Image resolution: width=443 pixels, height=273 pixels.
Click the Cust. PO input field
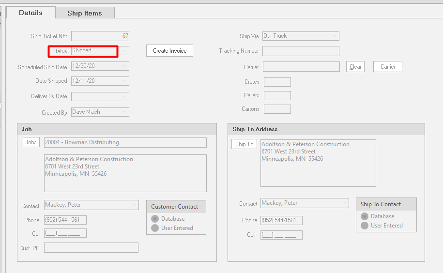pos(91,248)
